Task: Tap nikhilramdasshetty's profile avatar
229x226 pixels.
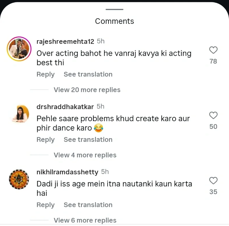Action: pos(19,179)
